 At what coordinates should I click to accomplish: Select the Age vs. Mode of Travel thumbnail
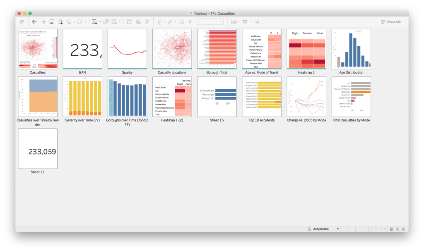coord(262,49)
